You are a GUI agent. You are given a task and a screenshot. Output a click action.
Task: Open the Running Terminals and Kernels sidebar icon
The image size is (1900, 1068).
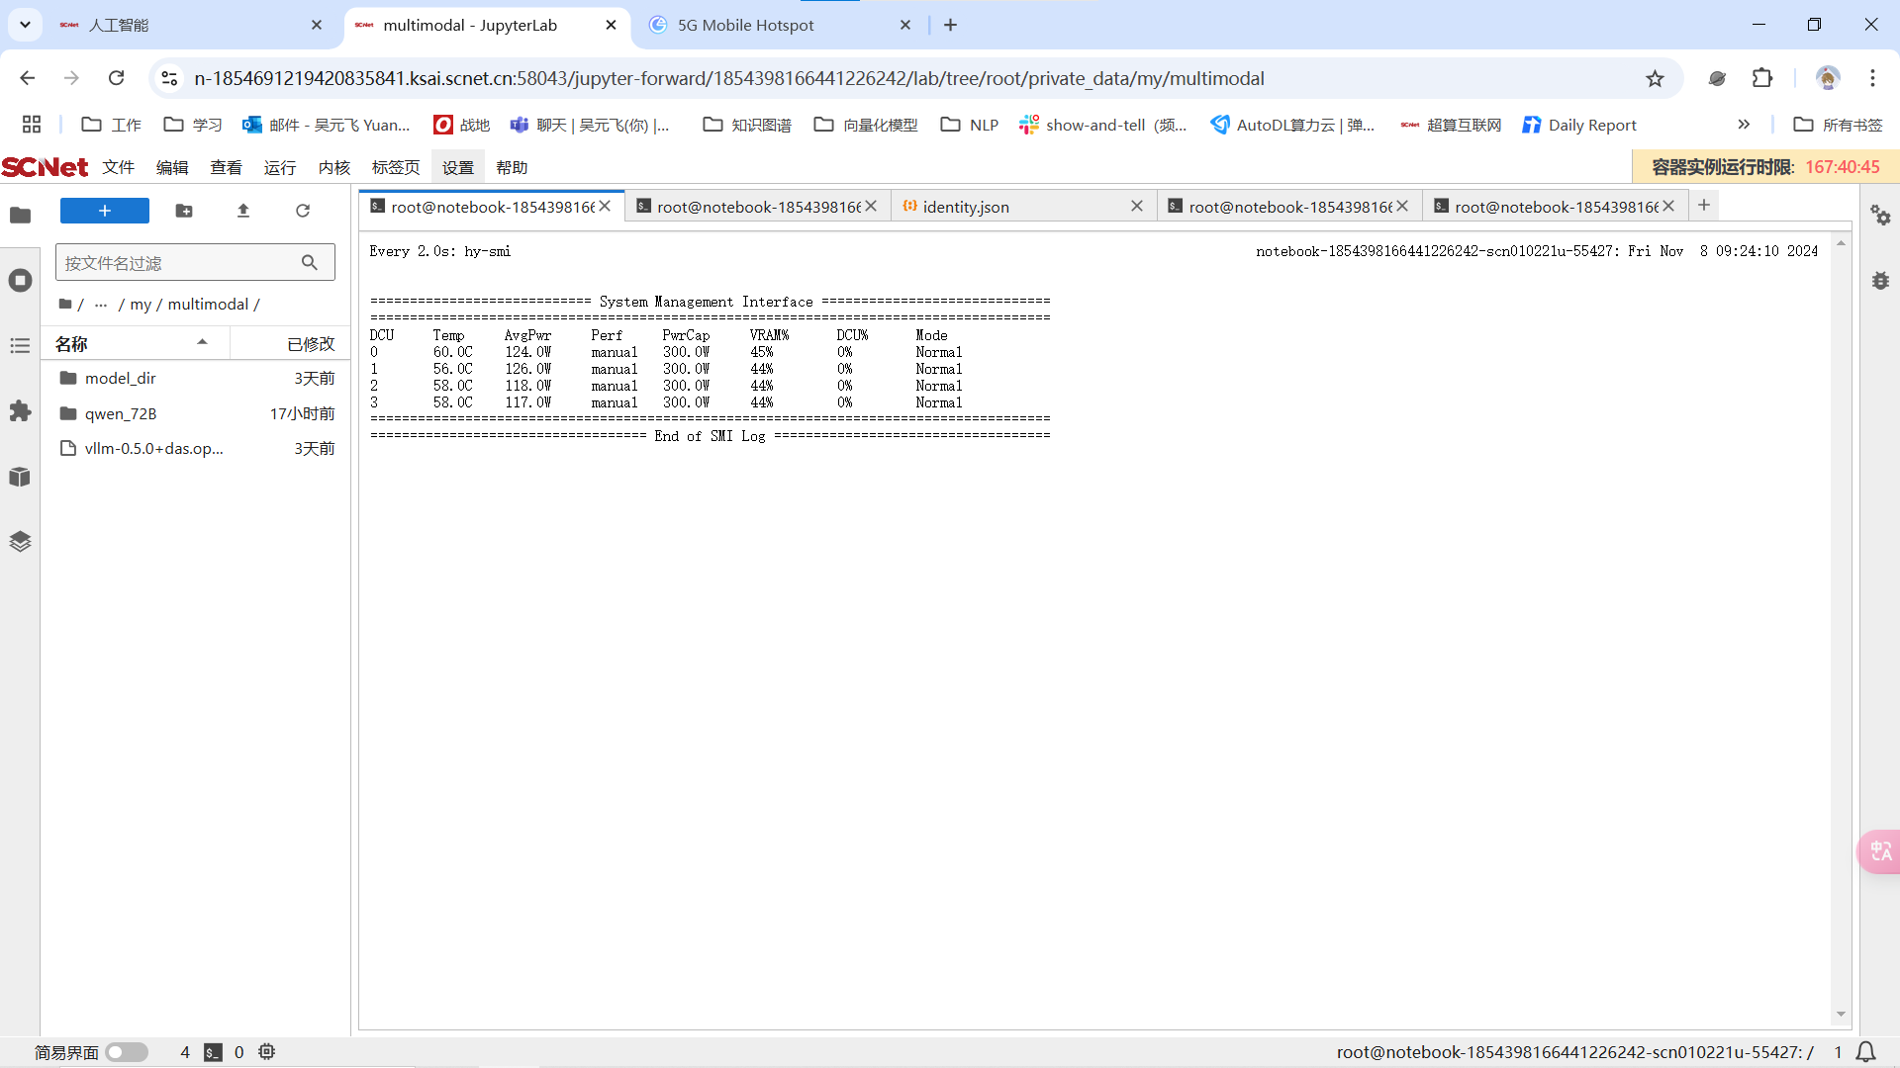(x=20, y=281)
